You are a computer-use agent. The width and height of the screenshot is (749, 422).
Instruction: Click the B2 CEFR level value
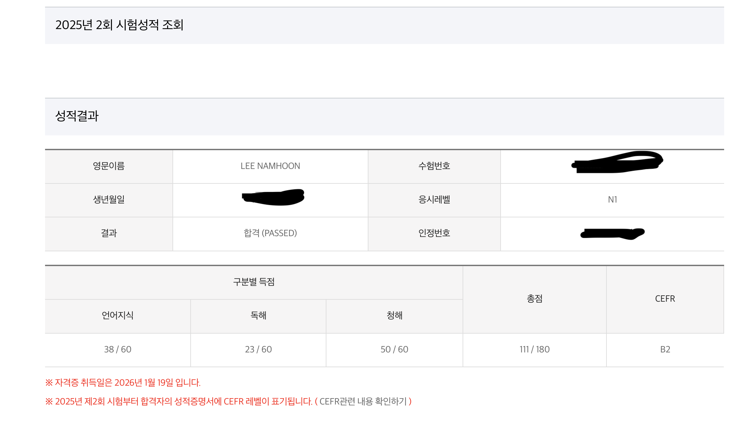click(665, 349)
